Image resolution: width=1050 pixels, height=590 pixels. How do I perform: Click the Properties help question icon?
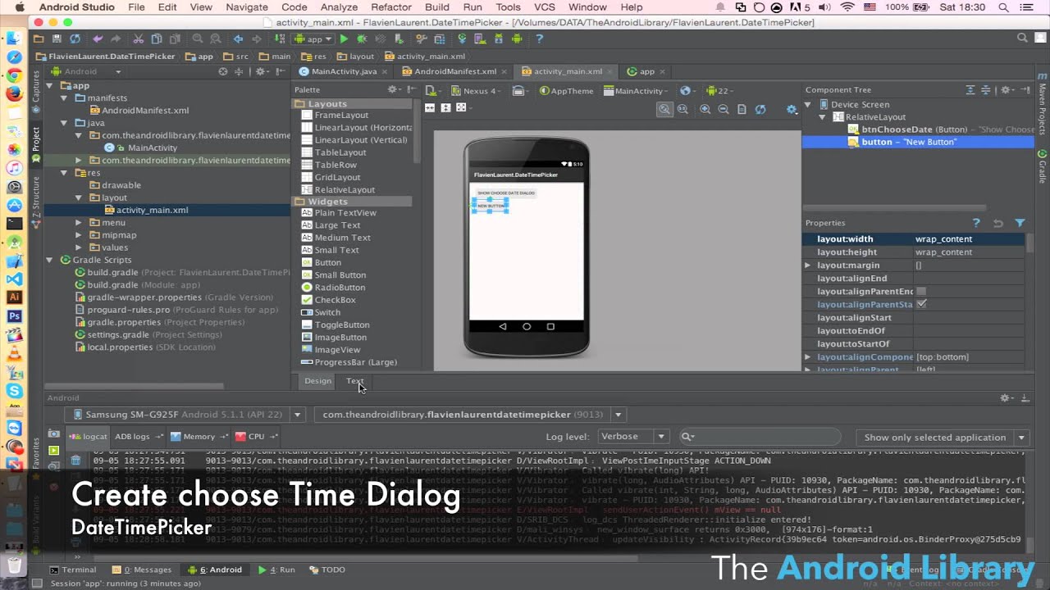[x=976, y=223]
